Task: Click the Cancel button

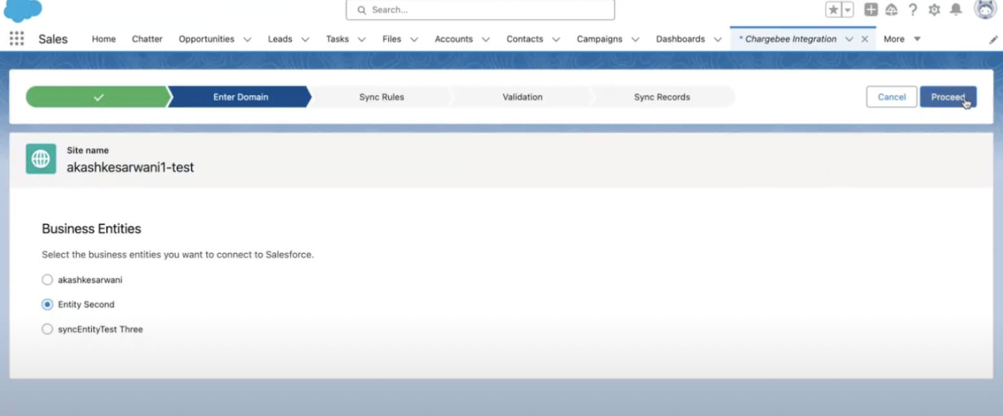Action: pos(891,97)
